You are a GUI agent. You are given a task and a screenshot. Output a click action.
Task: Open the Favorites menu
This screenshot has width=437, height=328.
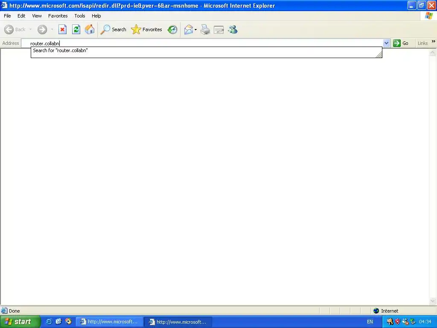point(58,16)
